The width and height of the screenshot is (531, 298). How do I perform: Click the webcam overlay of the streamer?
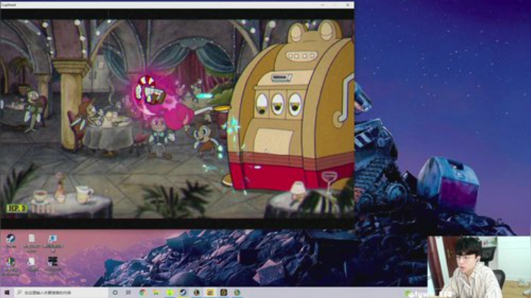479,267
